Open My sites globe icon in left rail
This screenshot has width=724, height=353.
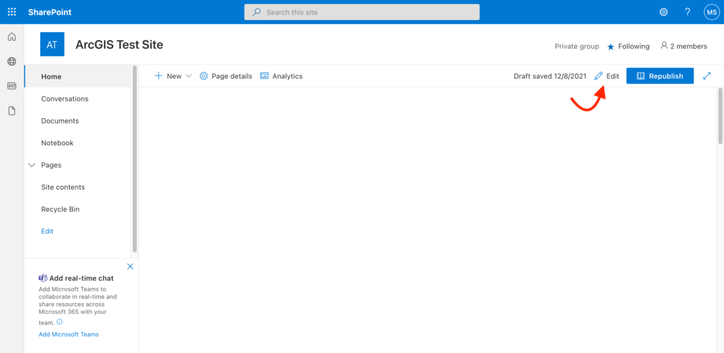click(12, 61)
